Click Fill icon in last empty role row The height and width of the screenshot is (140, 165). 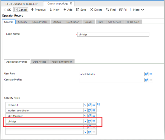pyautogui.click(x=89, y=132)
